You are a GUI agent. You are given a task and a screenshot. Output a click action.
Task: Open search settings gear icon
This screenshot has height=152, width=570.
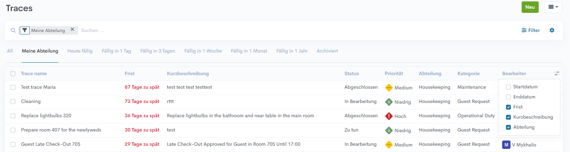tap(552, 30)
